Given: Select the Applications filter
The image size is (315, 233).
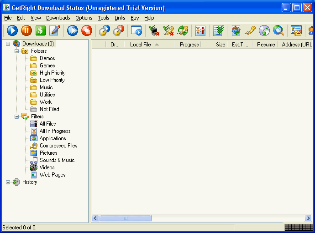Looking at the screenshot, I should pos(52,138).
